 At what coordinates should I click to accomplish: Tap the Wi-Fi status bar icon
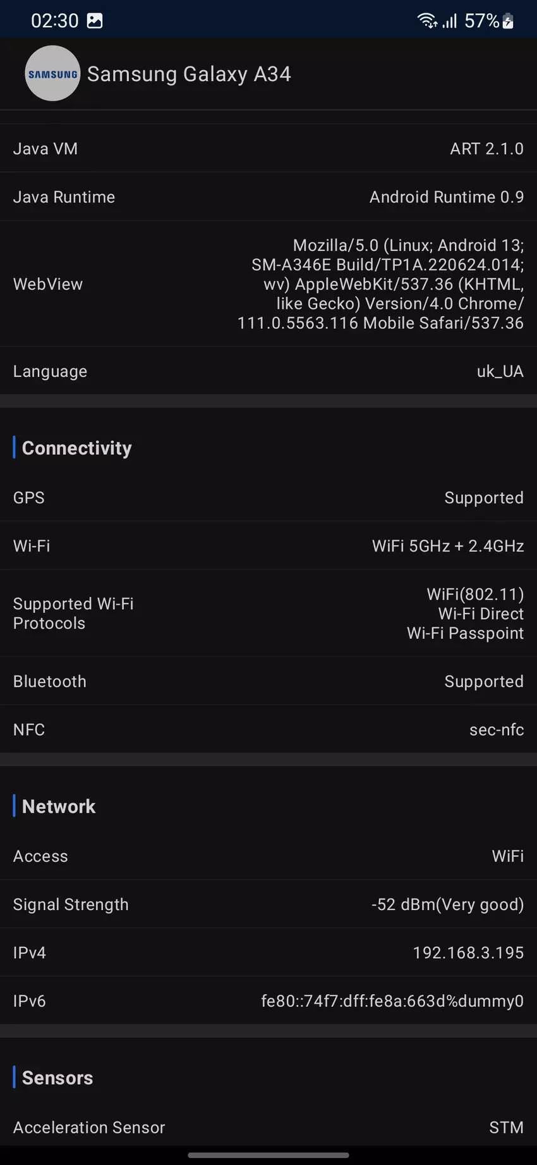tap(427, 21)
